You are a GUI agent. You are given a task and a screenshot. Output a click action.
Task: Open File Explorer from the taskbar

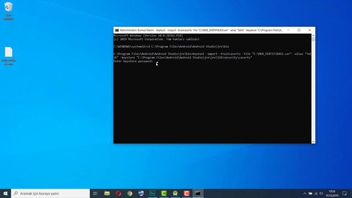[107, 193]
